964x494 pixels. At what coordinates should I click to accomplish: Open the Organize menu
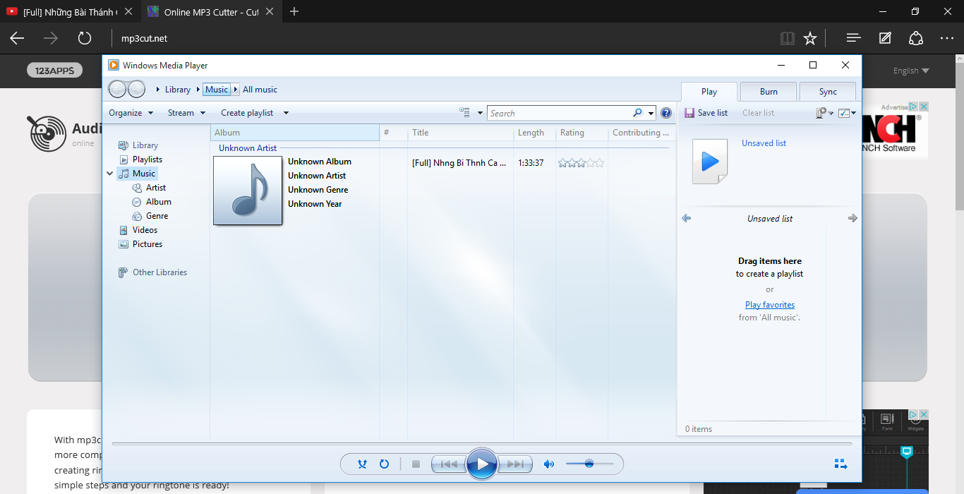pyautogui.click(x=131, y=113)
